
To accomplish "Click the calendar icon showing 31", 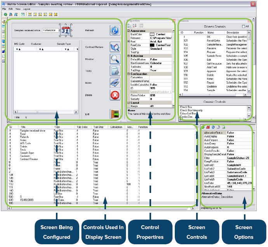I will [x=66, y=30].
